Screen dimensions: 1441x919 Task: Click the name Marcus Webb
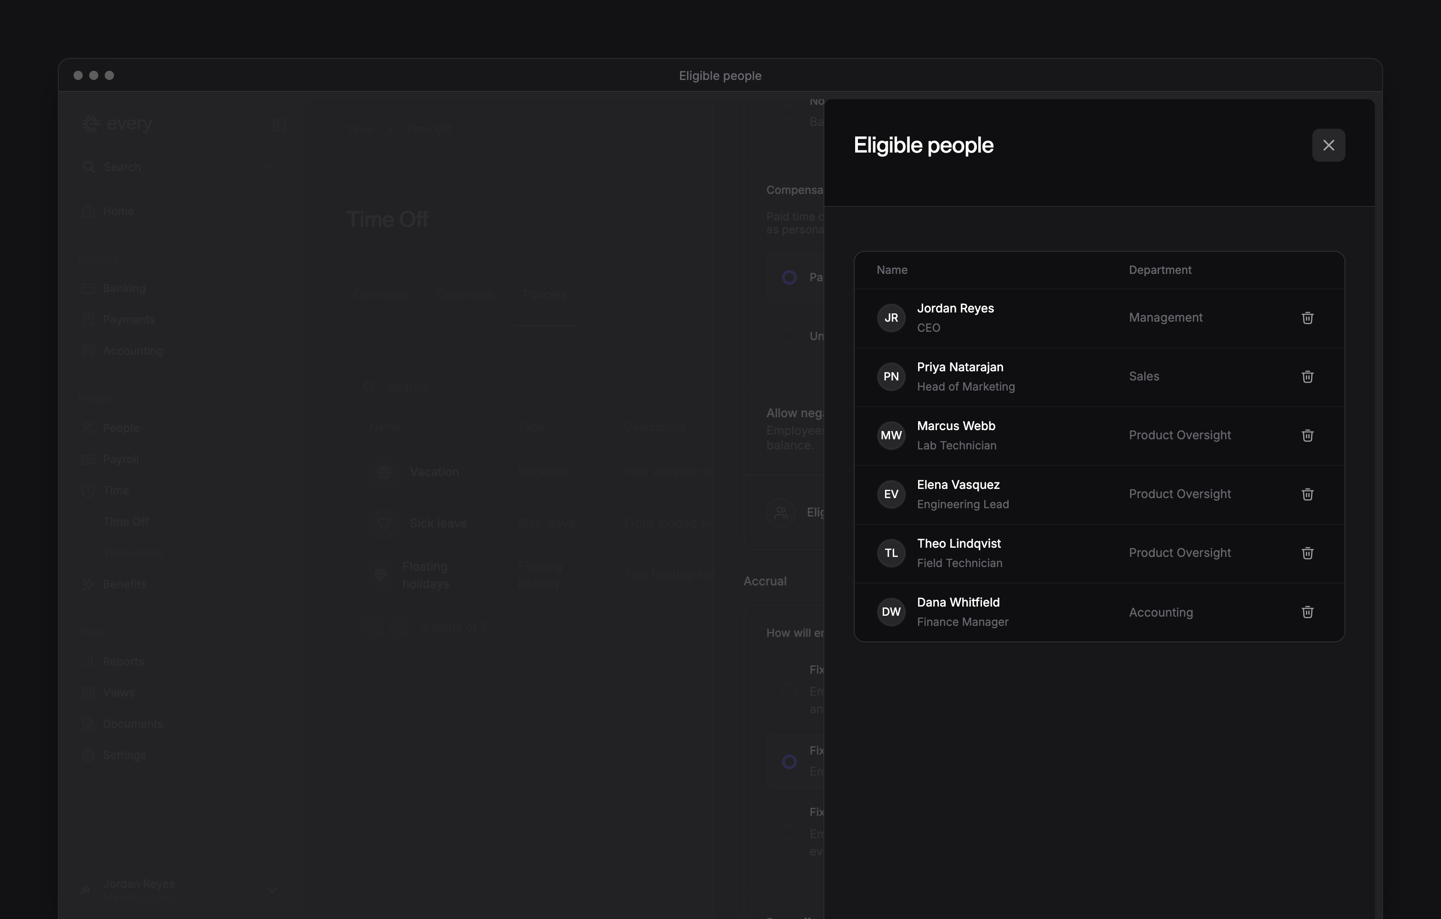[x=956, y=426]
